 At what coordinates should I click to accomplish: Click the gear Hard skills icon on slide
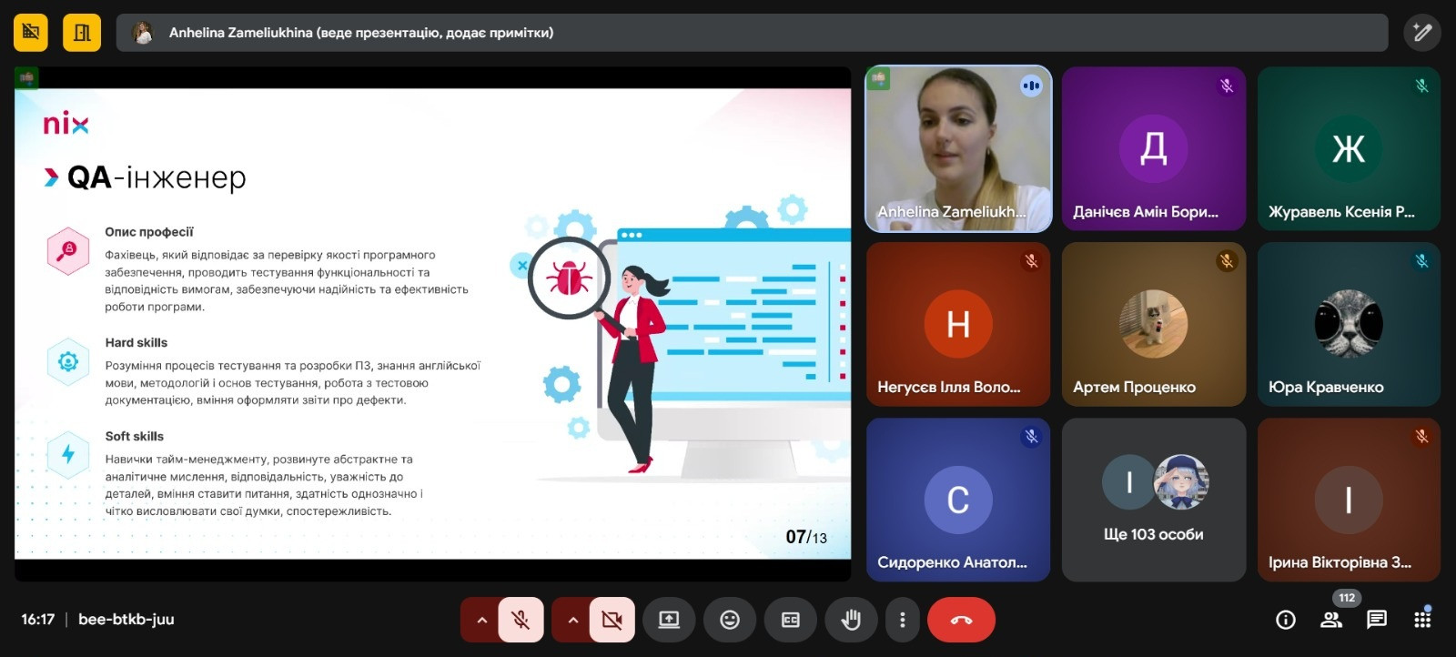(x=67, y=361)
